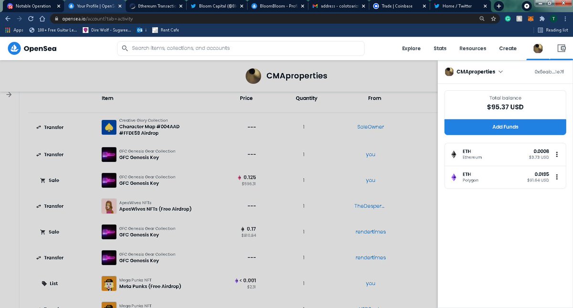Bookmark this page with star icon
The height and width of the screenshot is (308, 573).
coord(494,19)
